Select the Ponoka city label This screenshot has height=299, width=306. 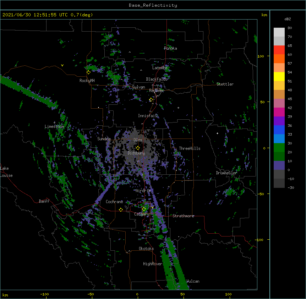click(170, 48)
